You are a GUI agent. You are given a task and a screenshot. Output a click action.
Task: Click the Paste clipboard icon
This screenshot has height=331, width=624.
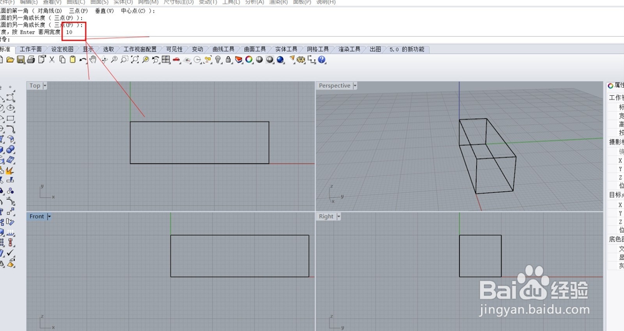72,60
